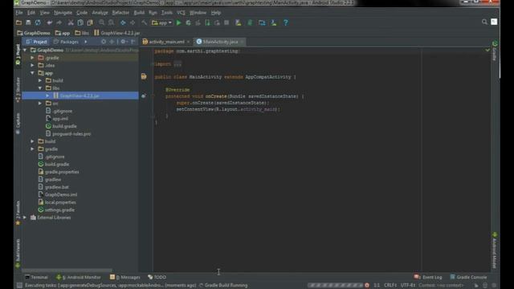Expand the build folder under app
Viewport: 514px width, 289px height.
click(x=40, y=80)
